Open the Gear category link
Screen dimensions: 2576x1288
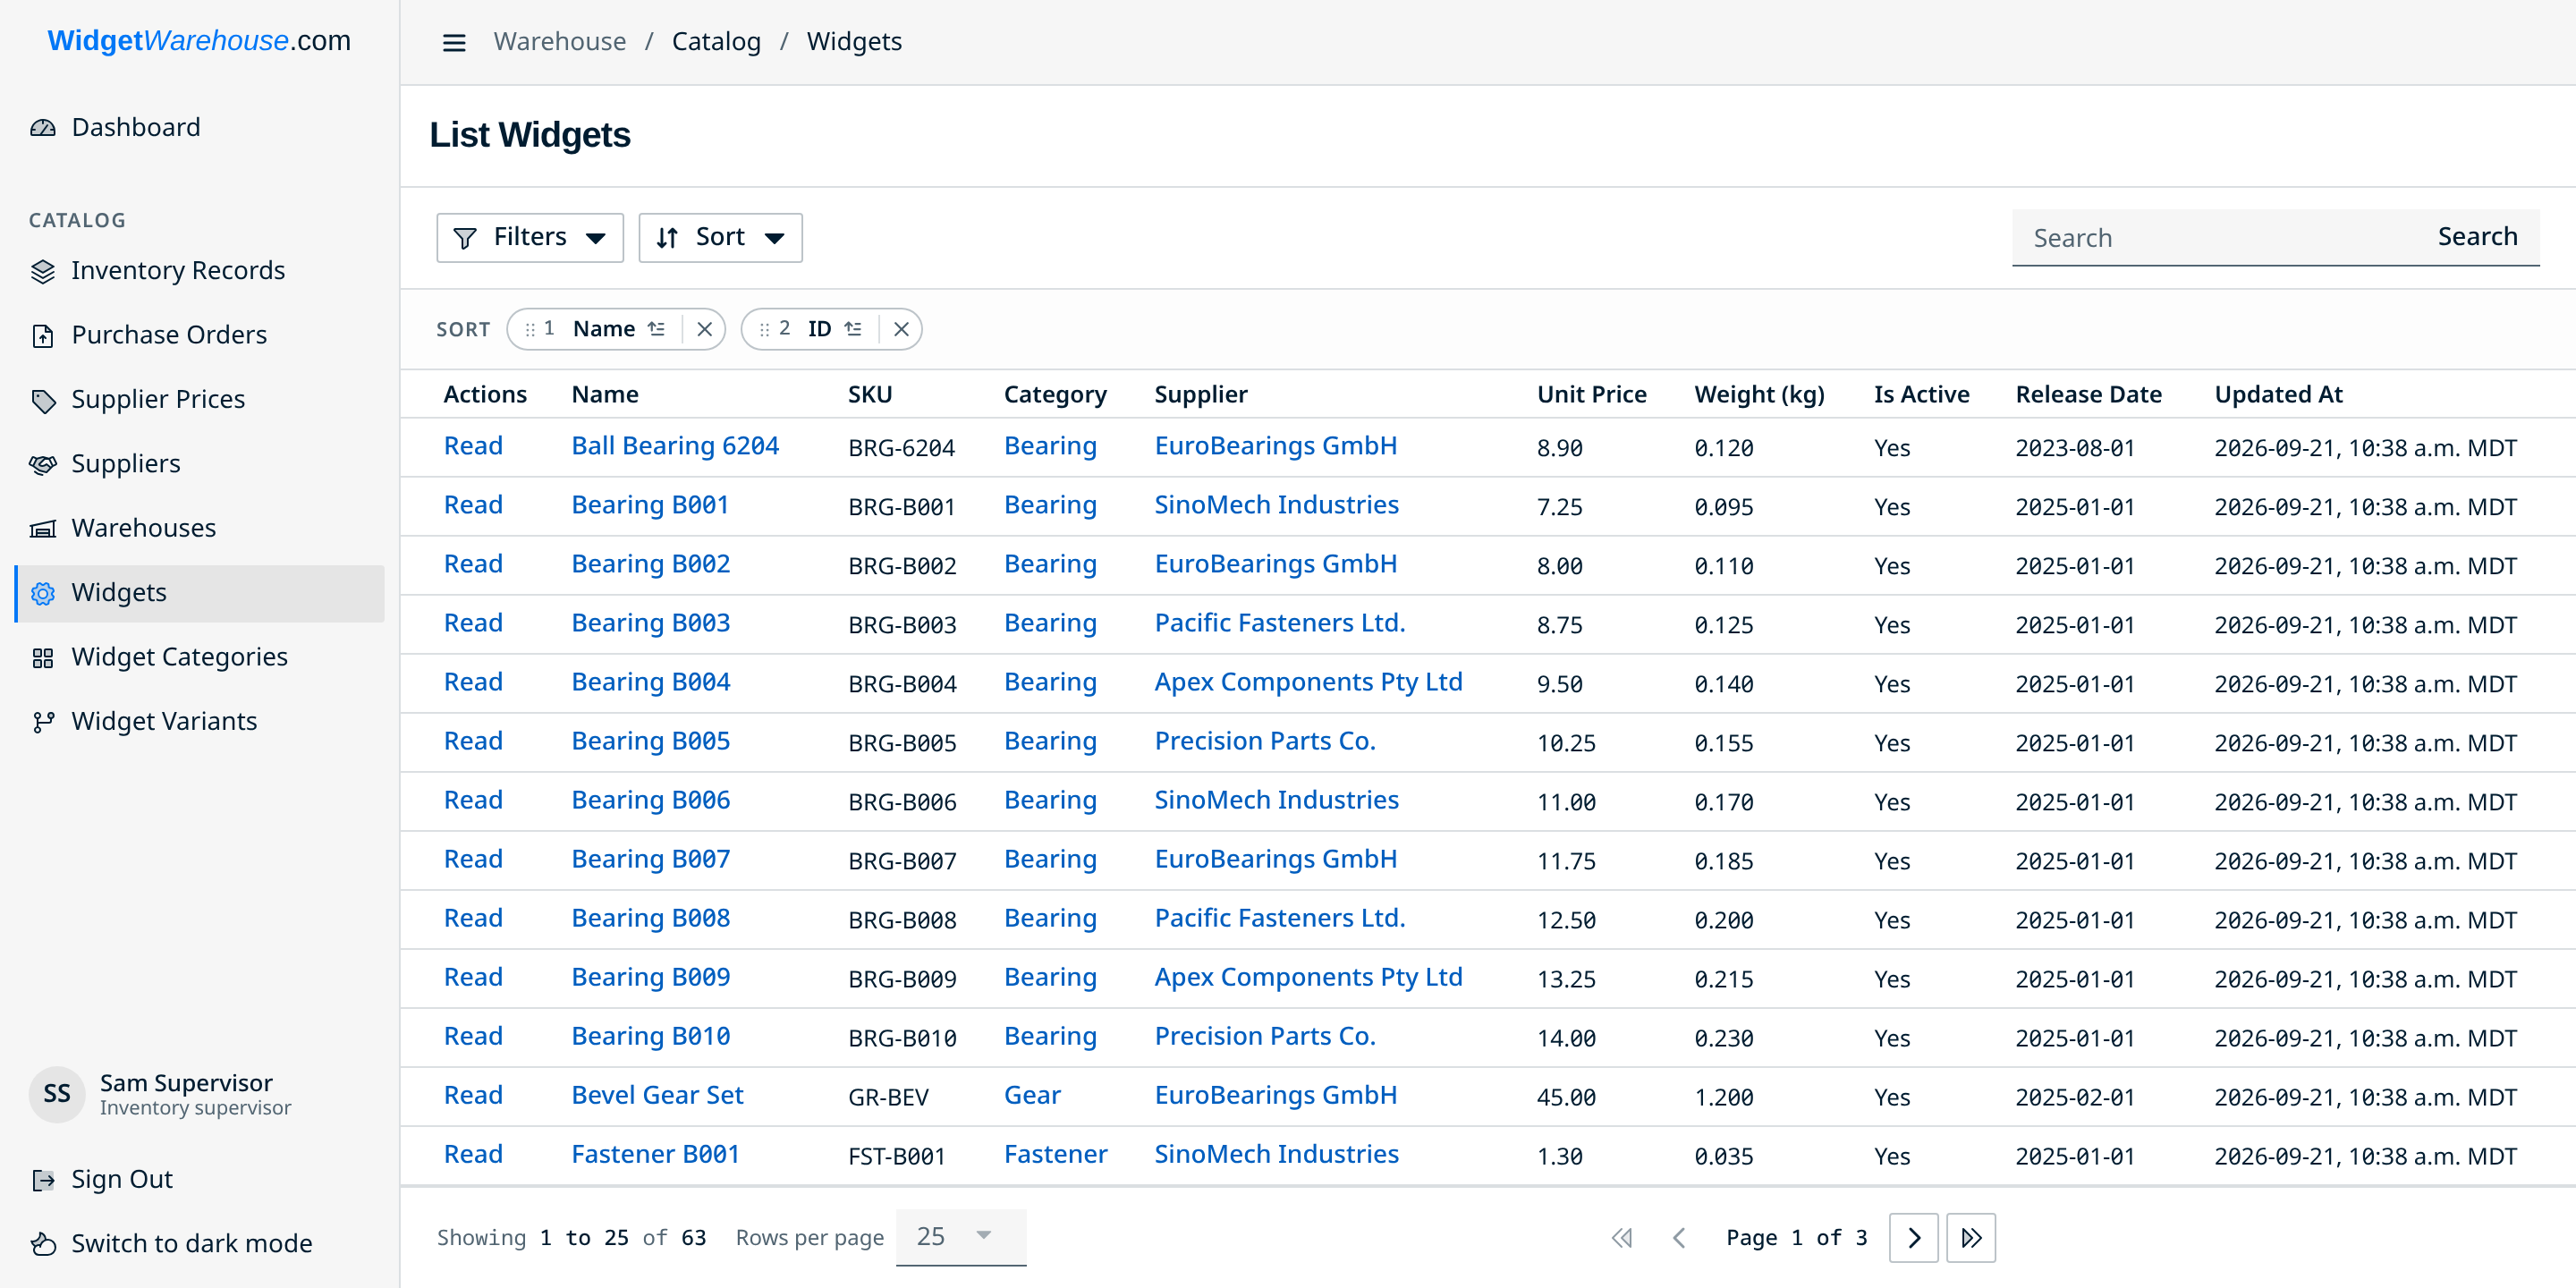pyautogui.click(x=1032, y=1095)
